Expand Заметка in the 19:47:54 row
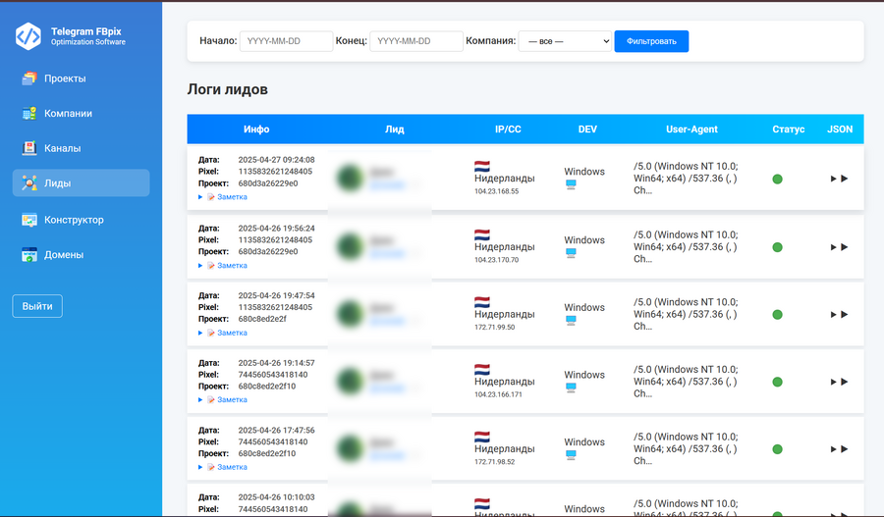The height and width of the screenshot is (517, 884). click(x=223, y=333)
